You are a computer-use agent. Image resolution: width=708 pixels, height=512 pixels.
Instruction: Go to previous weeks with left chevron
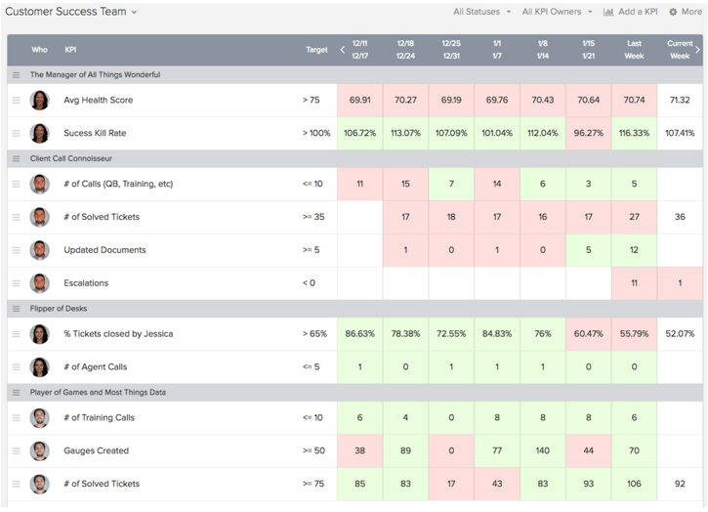[342, 50]
